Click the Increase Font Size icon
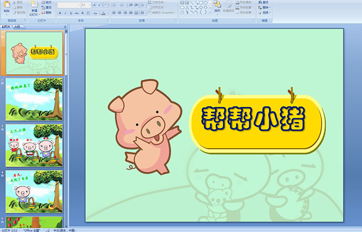Viewport: 362px width, 232px height. coord(94,5)
